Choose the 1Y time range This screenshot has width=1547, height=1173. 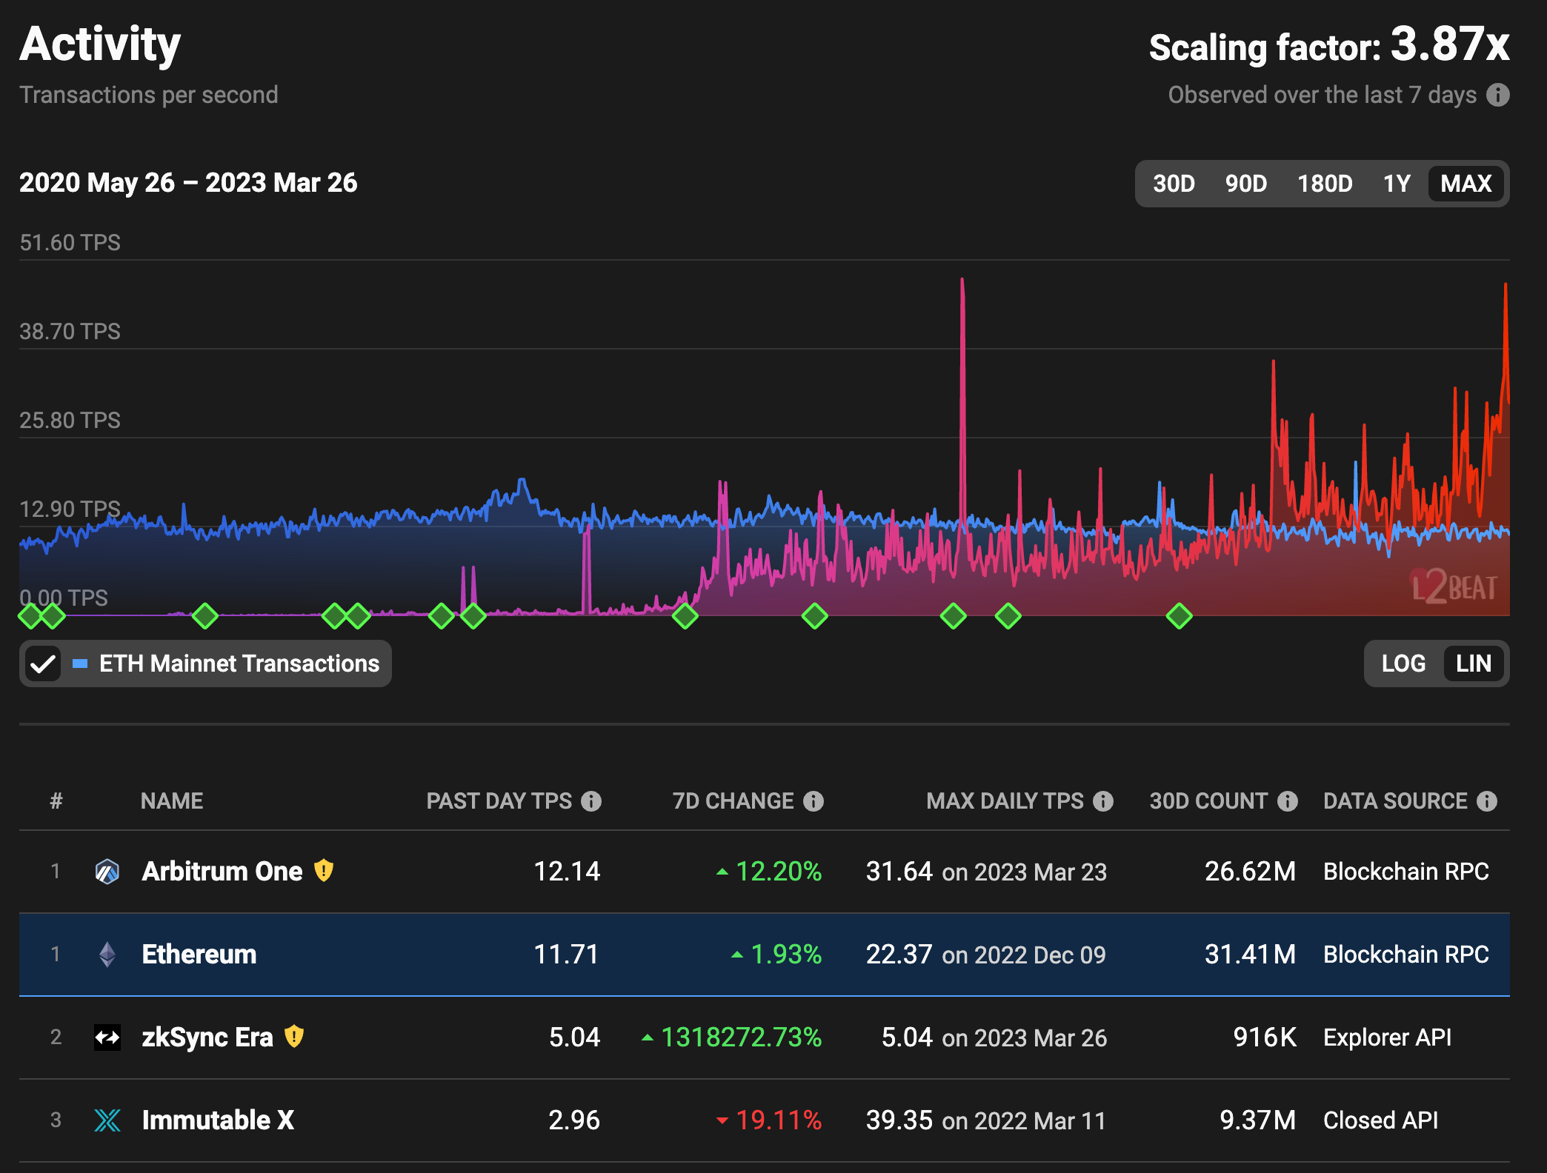pyautogui.click(x=1397, y=184)
